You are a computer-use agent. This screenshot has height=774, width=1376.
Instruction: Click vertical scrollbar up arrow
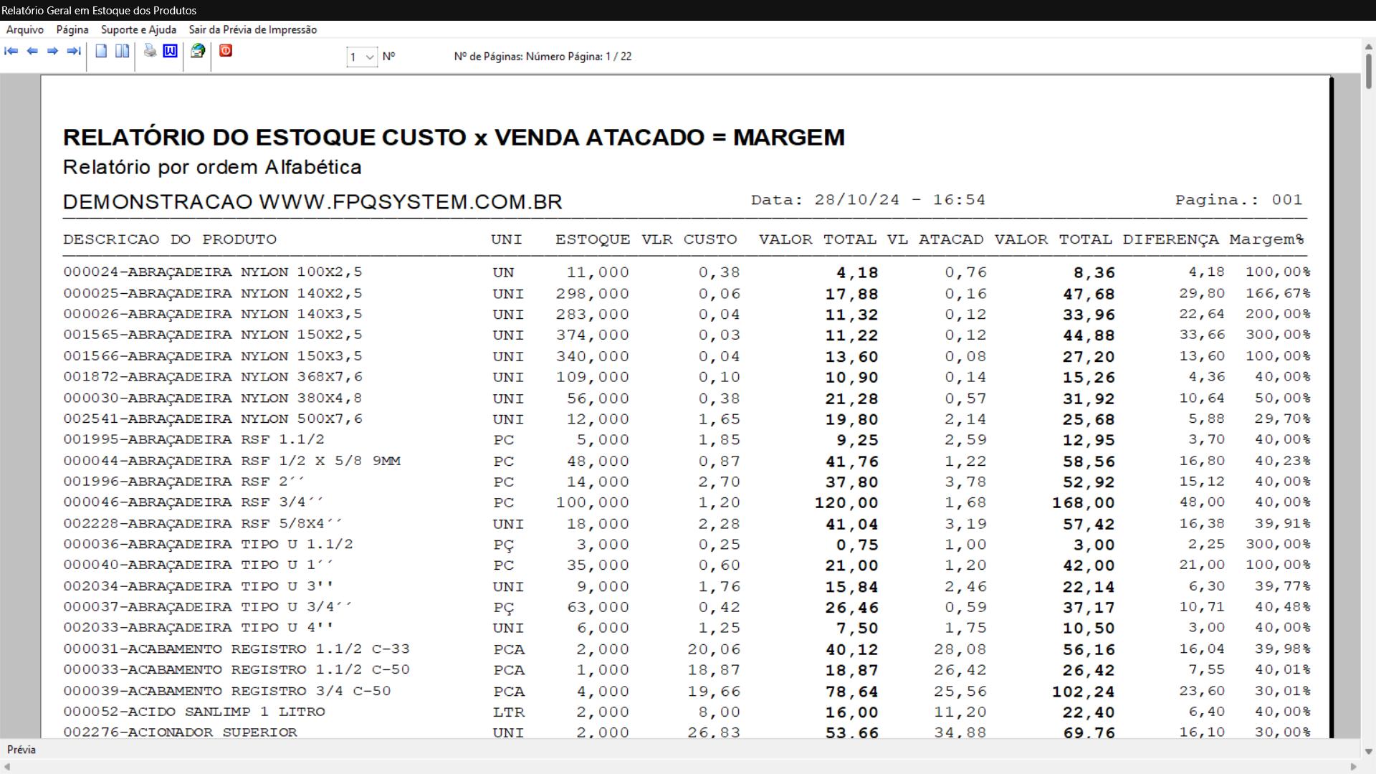coord(1368,47)
